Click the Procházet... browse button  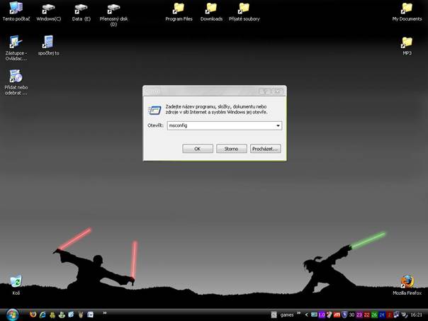pos(265,149)
